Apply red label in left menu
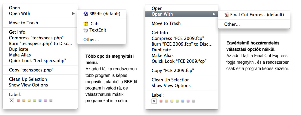 coord(18,101)
